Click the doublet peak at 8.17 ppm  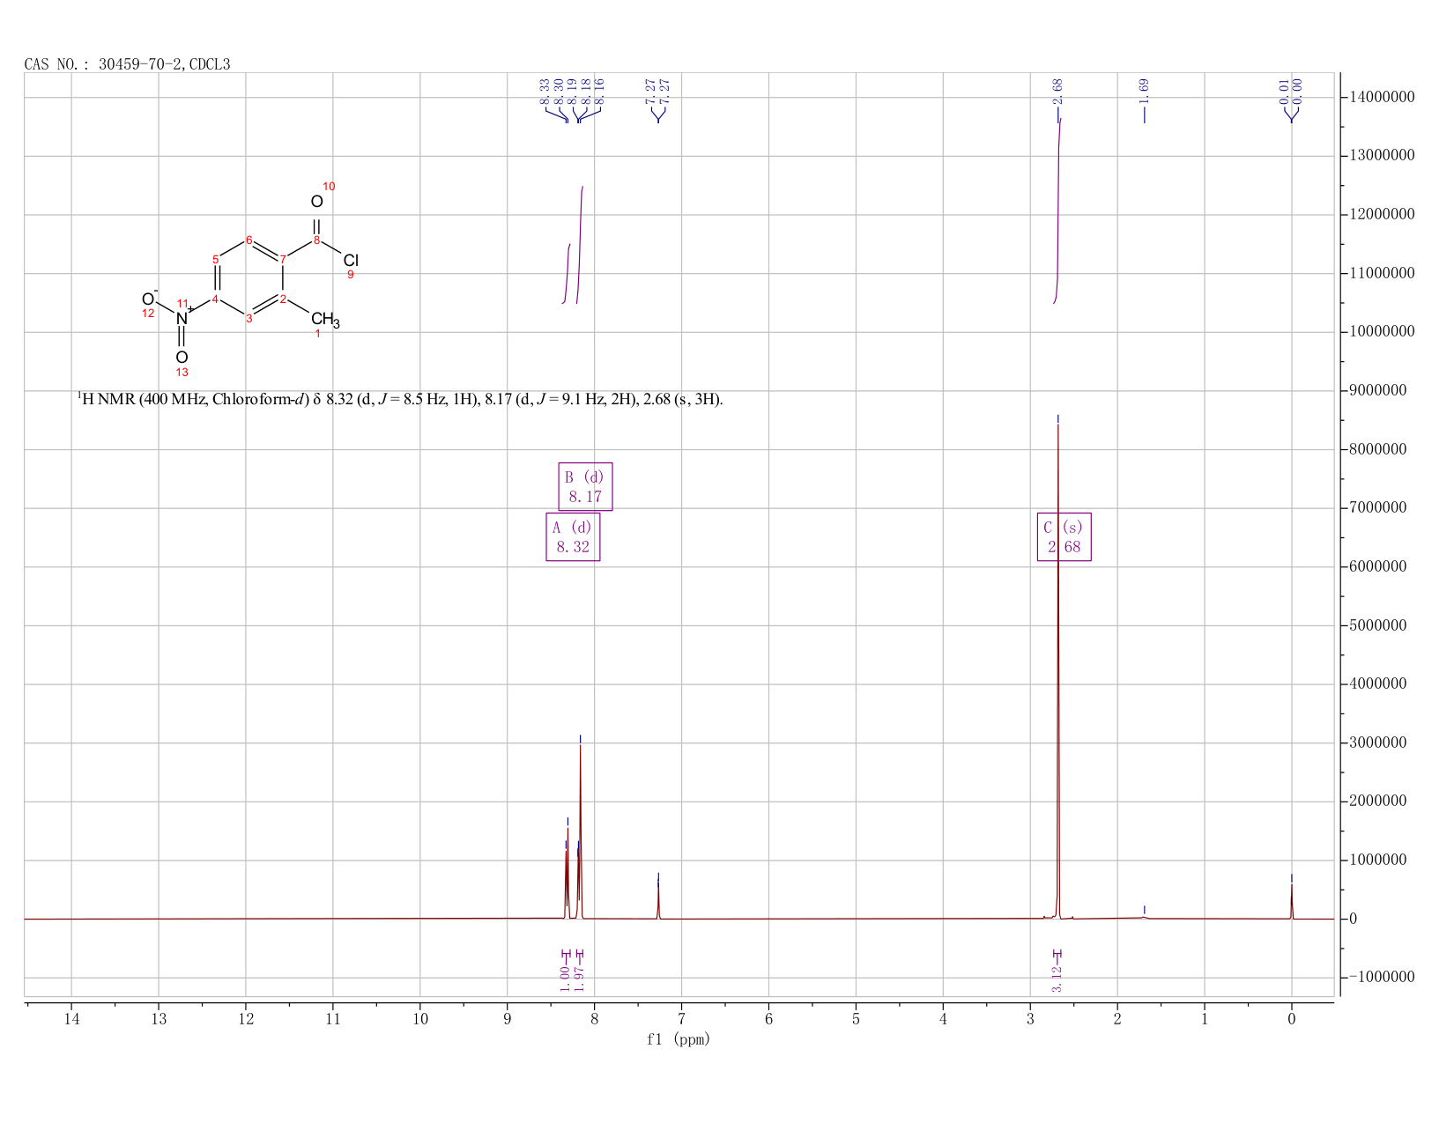pyautogui.click(x=580, y=832)
